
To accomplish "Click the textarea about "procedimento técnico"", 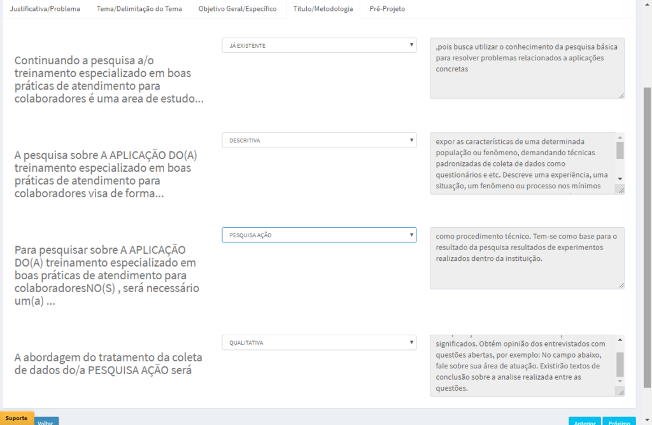I will pos(527,258).
